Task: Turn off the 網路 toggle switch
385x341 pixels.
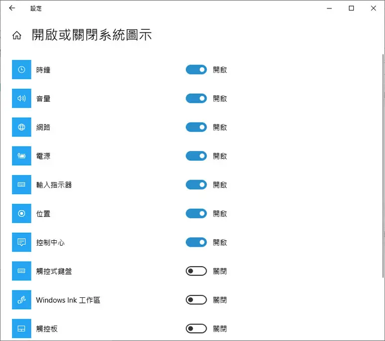Action: point(196,127)
